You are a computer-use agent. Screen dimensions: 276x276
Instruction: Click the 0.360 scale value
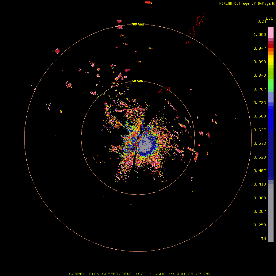(x=260, y=198)
